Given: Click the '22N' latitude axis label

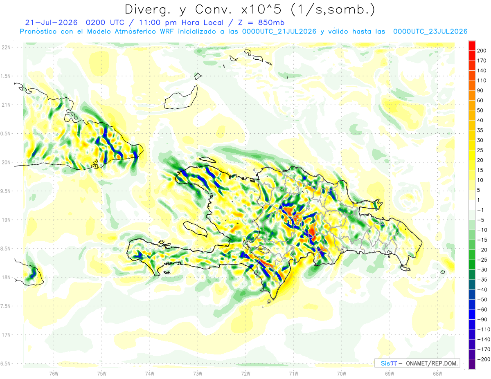Looking at the screenshot, I should click(x=6, y=47).
